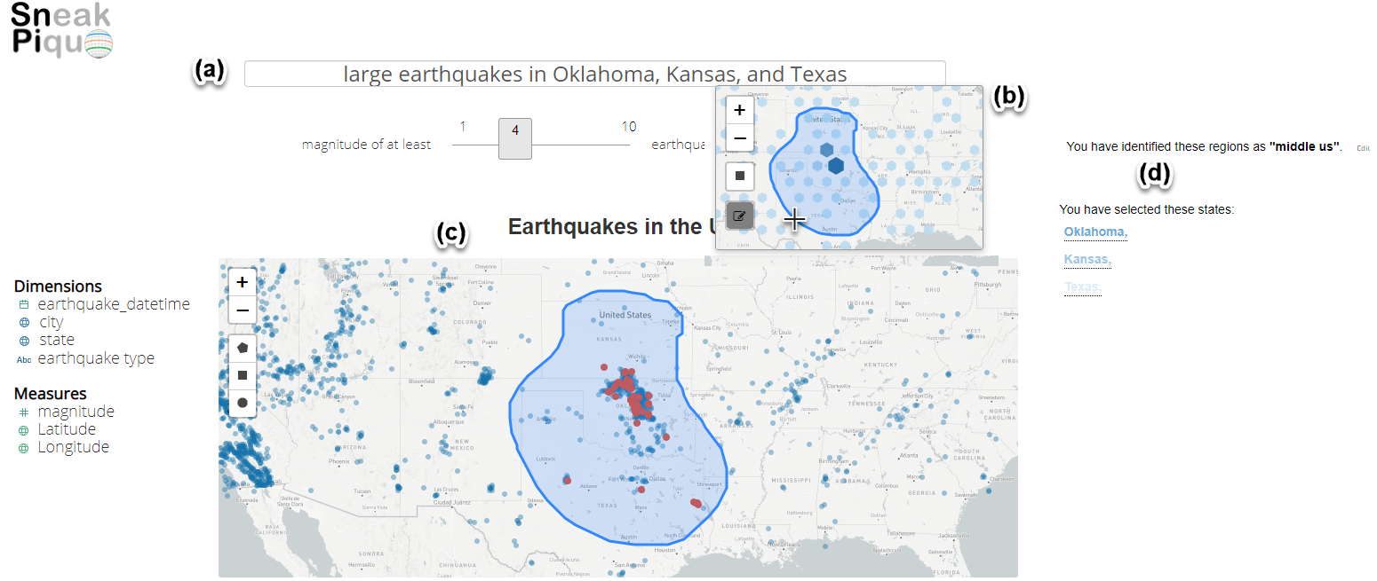Zoom in on the main earthquake map
The image size is (1377, 581).
tap(242, 282)
